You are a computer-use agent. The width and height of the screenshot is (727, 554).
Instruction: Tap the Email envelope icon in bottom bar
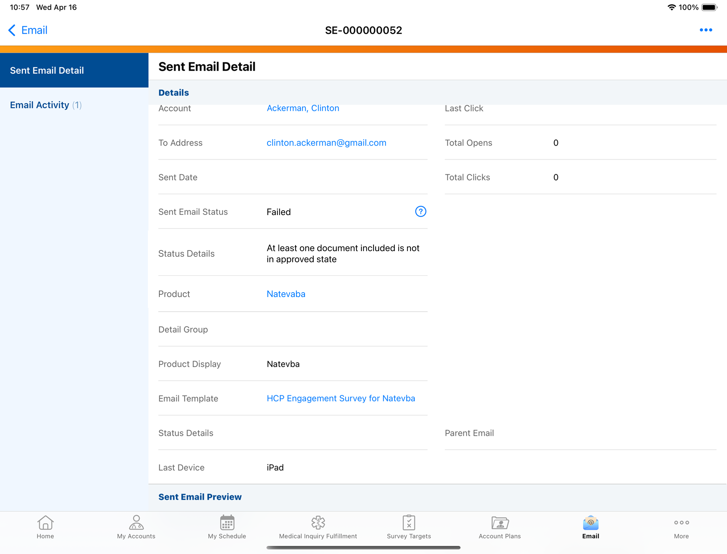pos(590,523)
